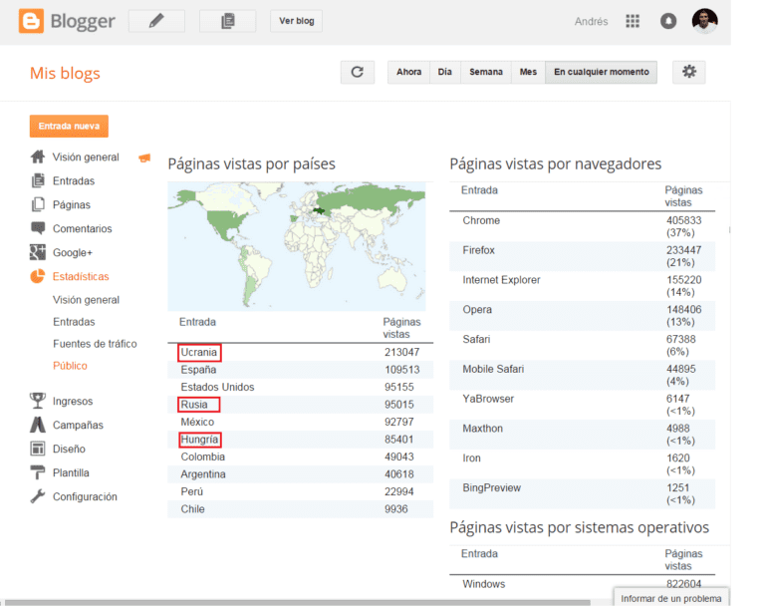Open Andrés profile avatar
Screen dimensions: 765x607
(x=704, y=21)
